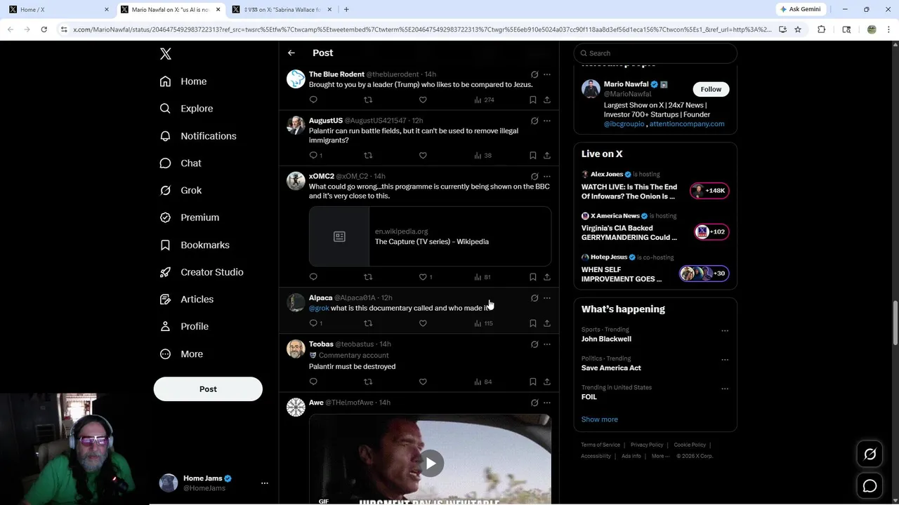Open Notifications in sidebar
The width and height of the screenshot is (899, 505).
(198, 136)
